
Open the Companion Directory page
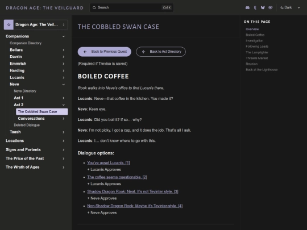tap(26, 43)
